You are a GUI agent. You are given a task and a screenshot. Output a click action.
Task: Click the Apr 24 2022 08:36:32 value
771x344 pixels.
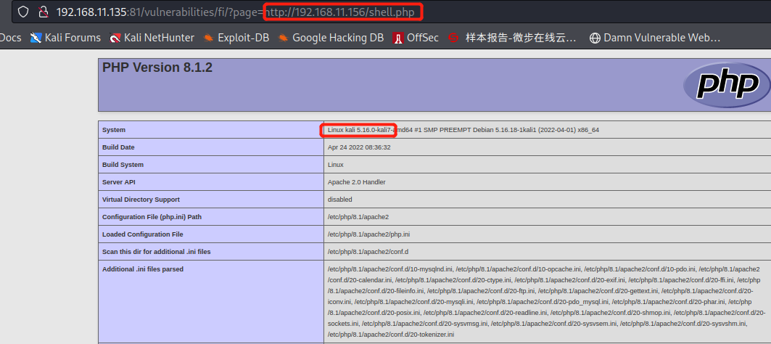click(x=359, y=147)
